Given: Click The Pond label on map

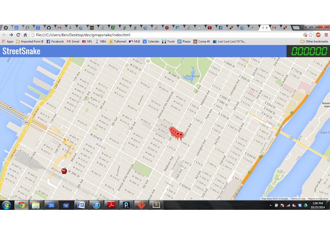Looking at the screenshot, I should 192,76.
